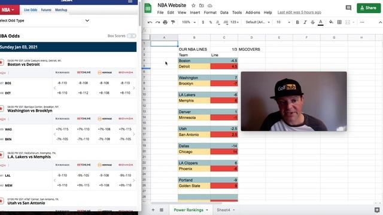The image size is (383, 215).
Task: Select the paint format roller icon
Action: coord(173,22)
